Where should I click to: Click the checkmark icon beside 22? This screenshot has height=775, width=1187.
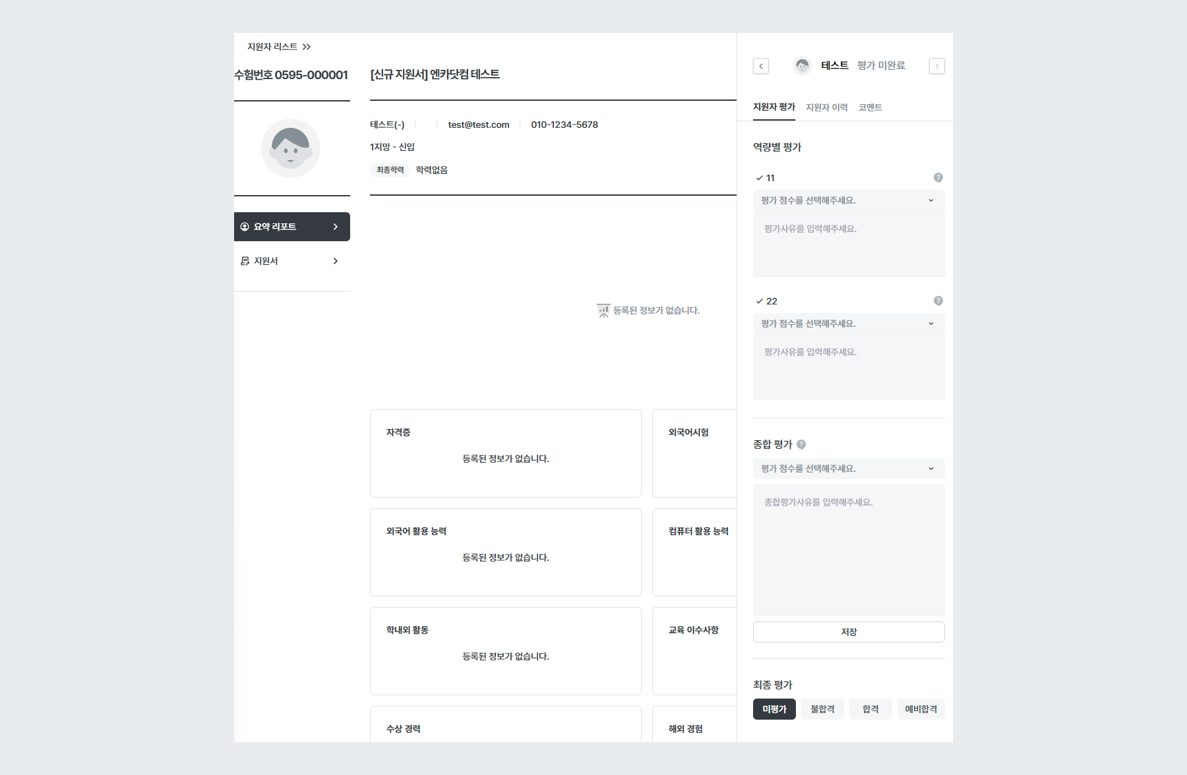[760, 301]
